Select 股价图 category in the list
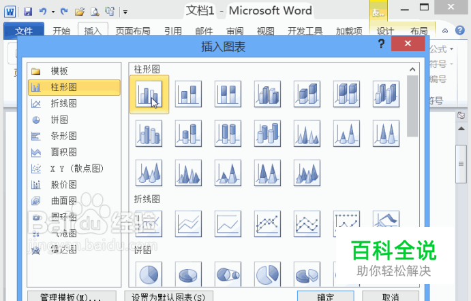471x301 pixels. click(x=74, y=185)
